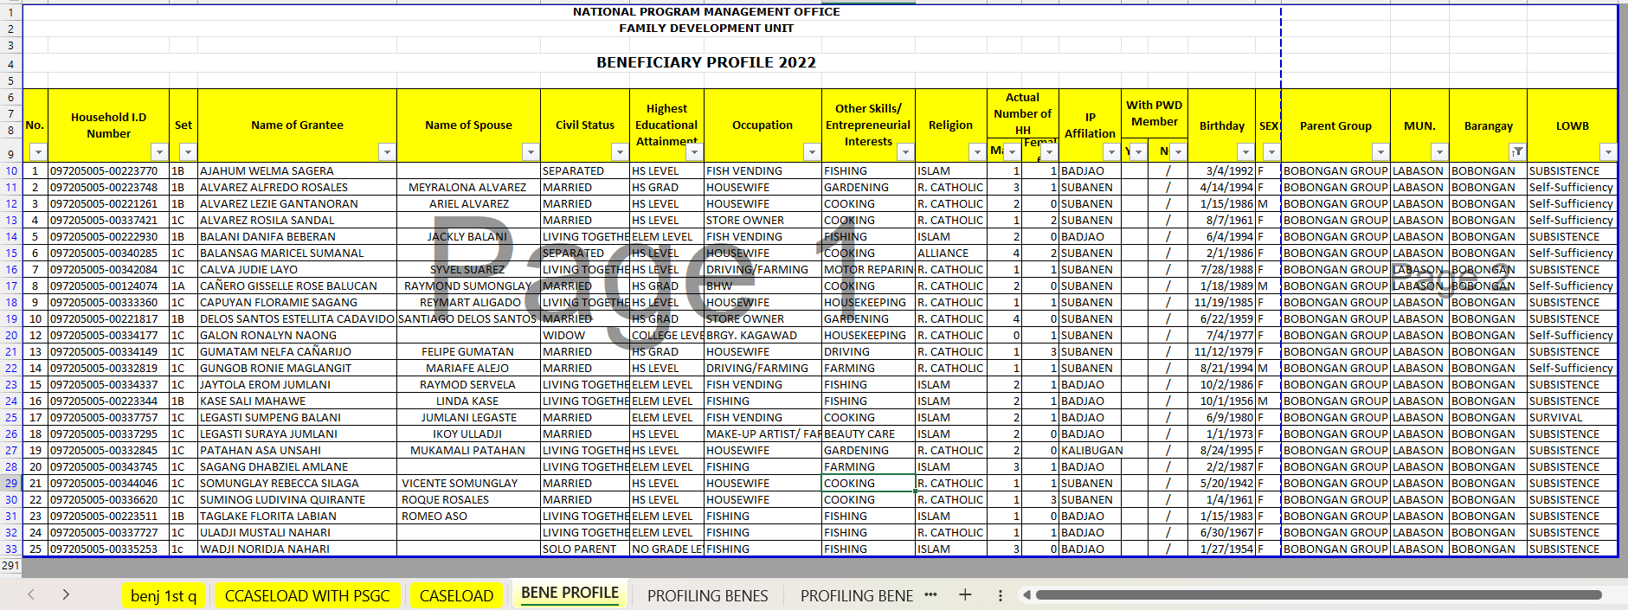Select grantee cell WADJI NORIDJA NAHARI
The height and width of the screenshot is (610, 1628).
297,549
